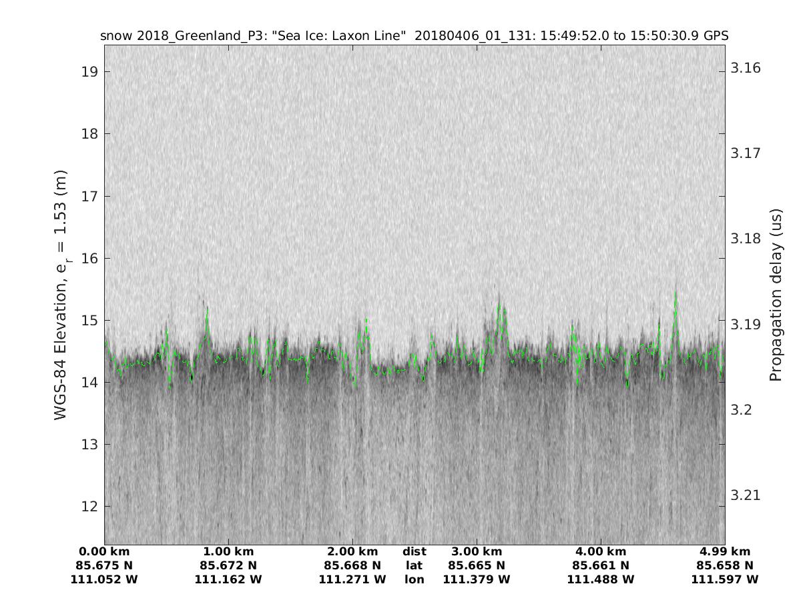Click the 3.16 propagation delay tick

(746, 68)
